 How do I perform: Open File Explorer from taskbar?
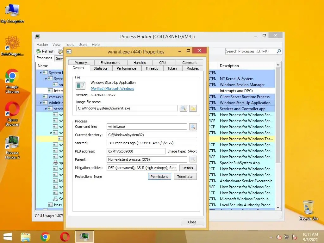pos(26,237)
